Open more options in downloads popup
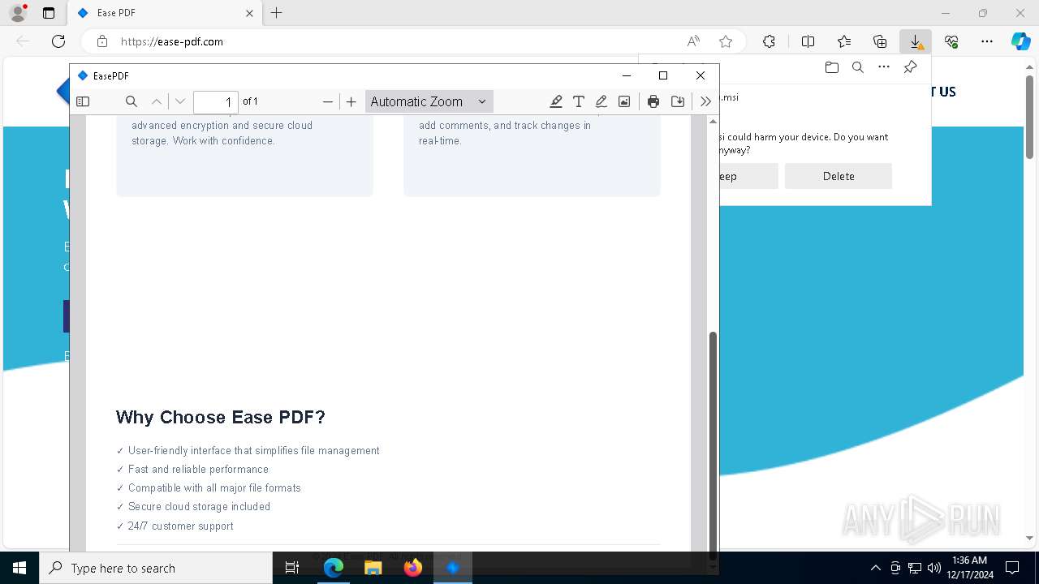1039x584 pixels. (x=884, y=67)
